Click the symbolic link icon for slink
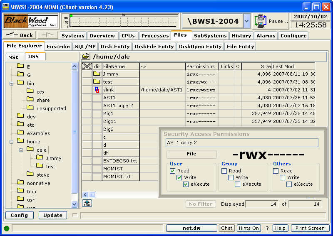Screen dimensions: 333x236 [x=97, y=90]
